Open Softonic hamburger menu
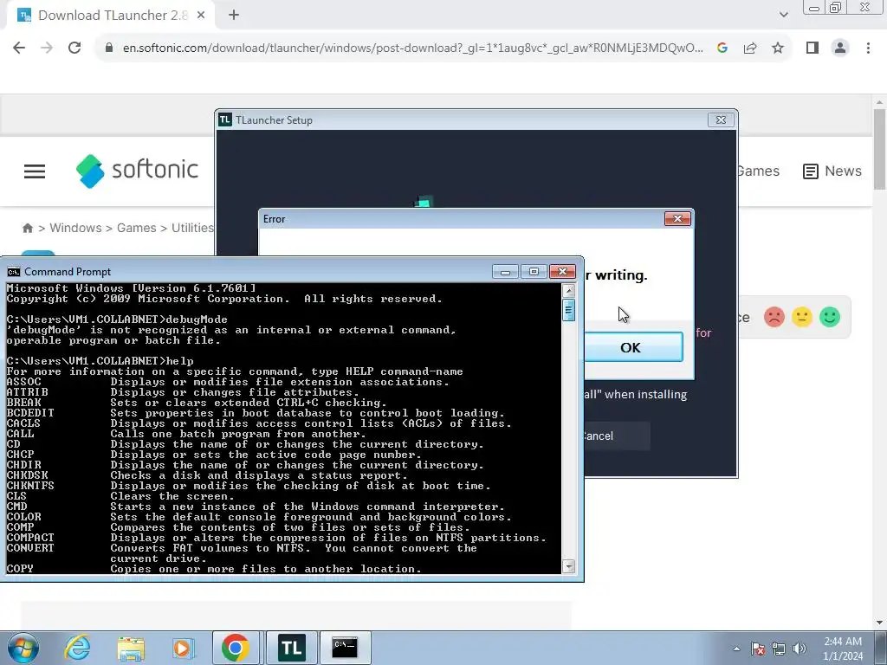887x665 pixels. pos(35,171)
